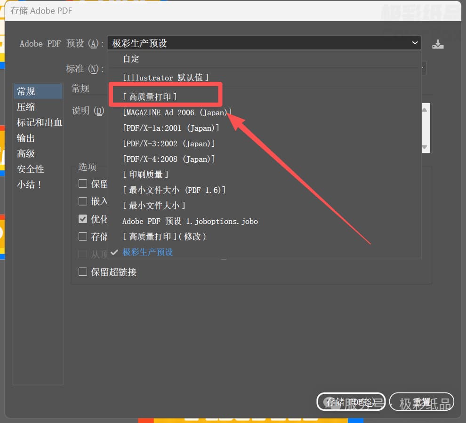Pick [MAGAZINE Ad 2006 (Japan)] preset
The image size is (466, 423).
[x=177, y=112]
